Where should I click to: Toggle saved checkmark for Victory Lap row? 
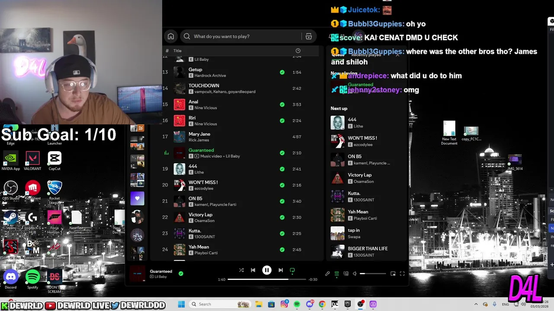[282, 217]
